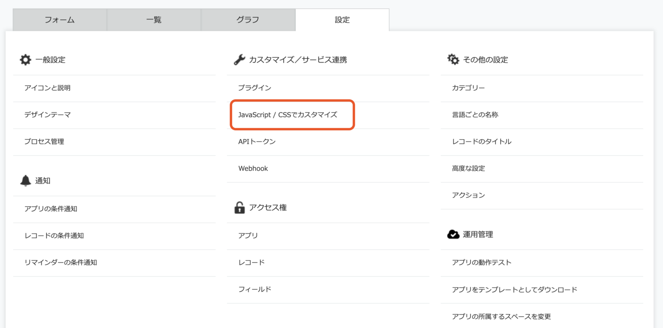Click アプリをテンプレートとしてダウンロード link
The image size is (663, 328).
tap(514, 290)
